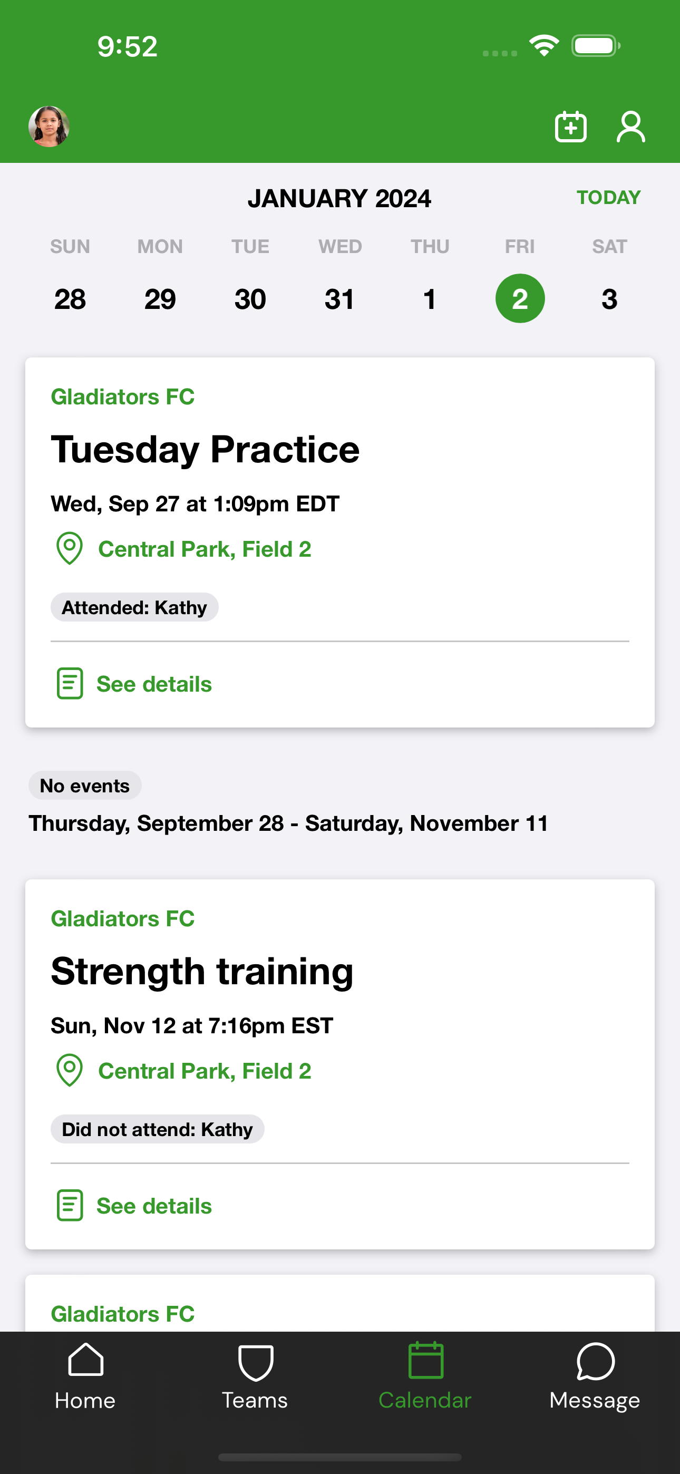Tap Did not attend: Kathy badge

click(158, 1129)
